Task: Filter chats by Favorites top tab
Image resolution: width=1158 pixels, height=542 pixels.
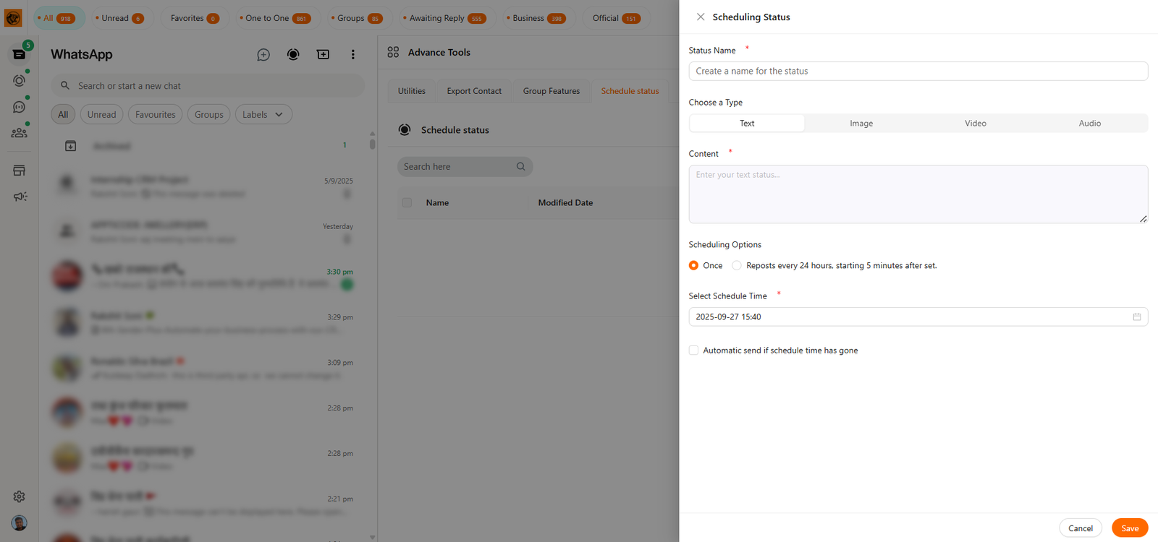Action: pos(194,18)
